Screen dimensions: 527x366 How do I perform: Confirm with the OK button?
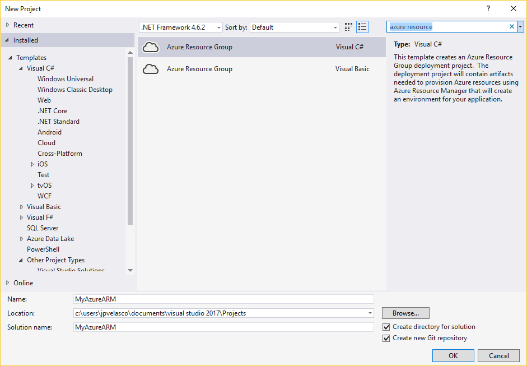tap(453, 355)
